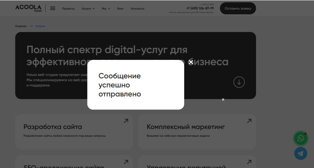The height and width of the screenshot is (168, 314).
Task: Call phone number +7 (495) 126-87-79
Action: click(200, 8)
